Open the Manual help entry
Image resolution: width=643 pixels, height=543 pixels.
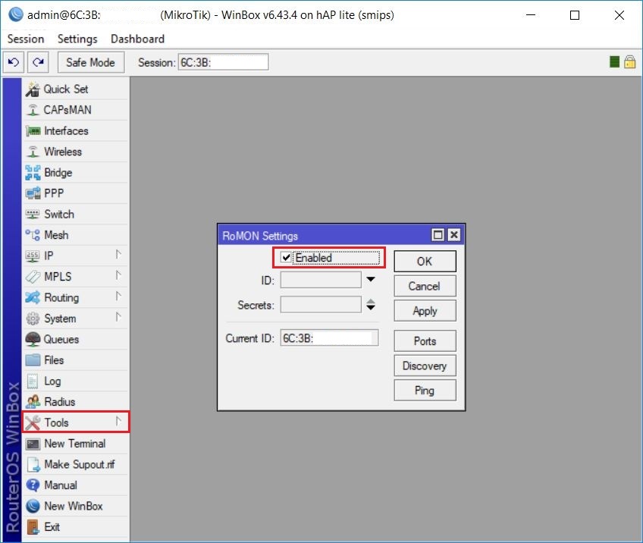tap(76, 485)
